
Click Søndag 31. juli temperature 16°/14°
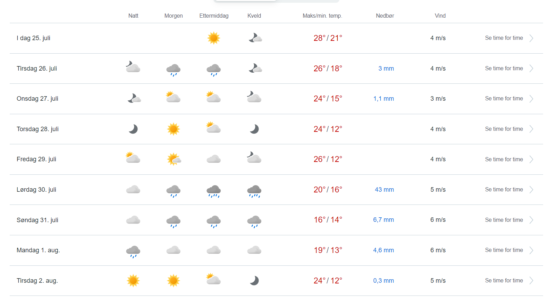tap(328, 220)
